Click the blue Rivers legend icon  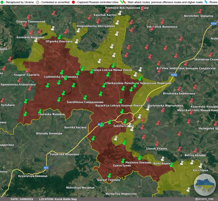coord(206,2)
